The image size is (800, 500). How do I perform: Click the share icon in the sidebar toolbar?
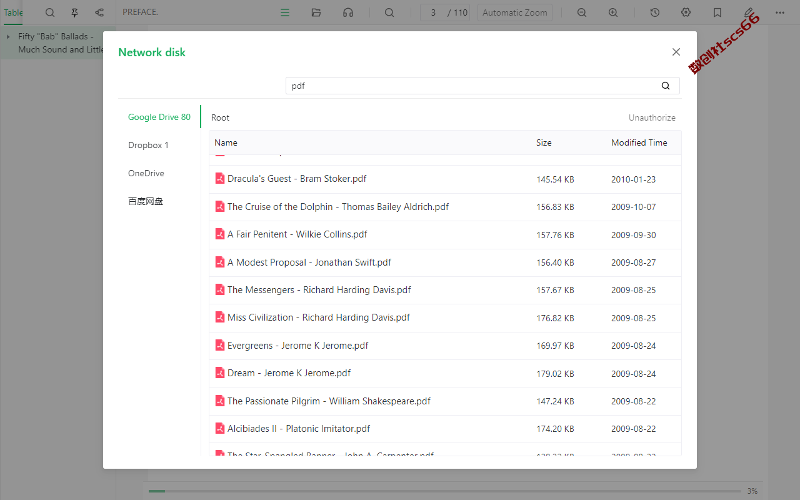pos(99,12)
